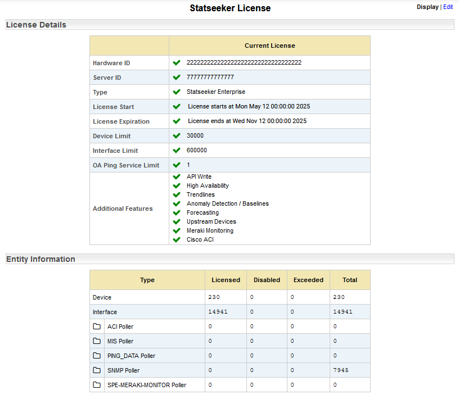Click the checkmark beside Trendlines
Viewport: 459px width, 399px height.
[x=177, y=195]
